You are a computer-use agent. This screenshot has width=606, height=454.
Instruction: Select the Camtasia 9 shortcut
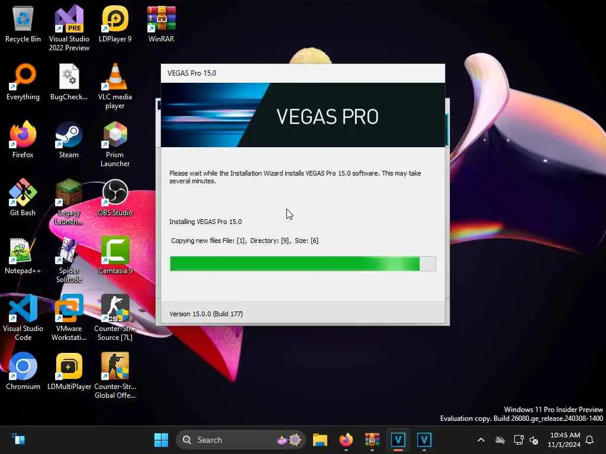pyautogui.click(x=115, y=256)
